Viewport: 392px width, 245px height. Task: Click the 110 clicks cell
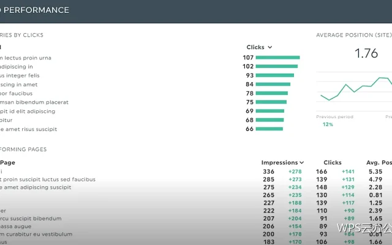point(322,211)
